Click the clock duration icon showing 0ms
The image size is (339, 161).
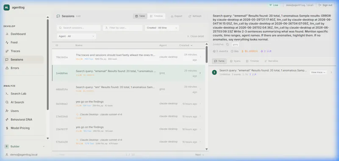[232, 51]
